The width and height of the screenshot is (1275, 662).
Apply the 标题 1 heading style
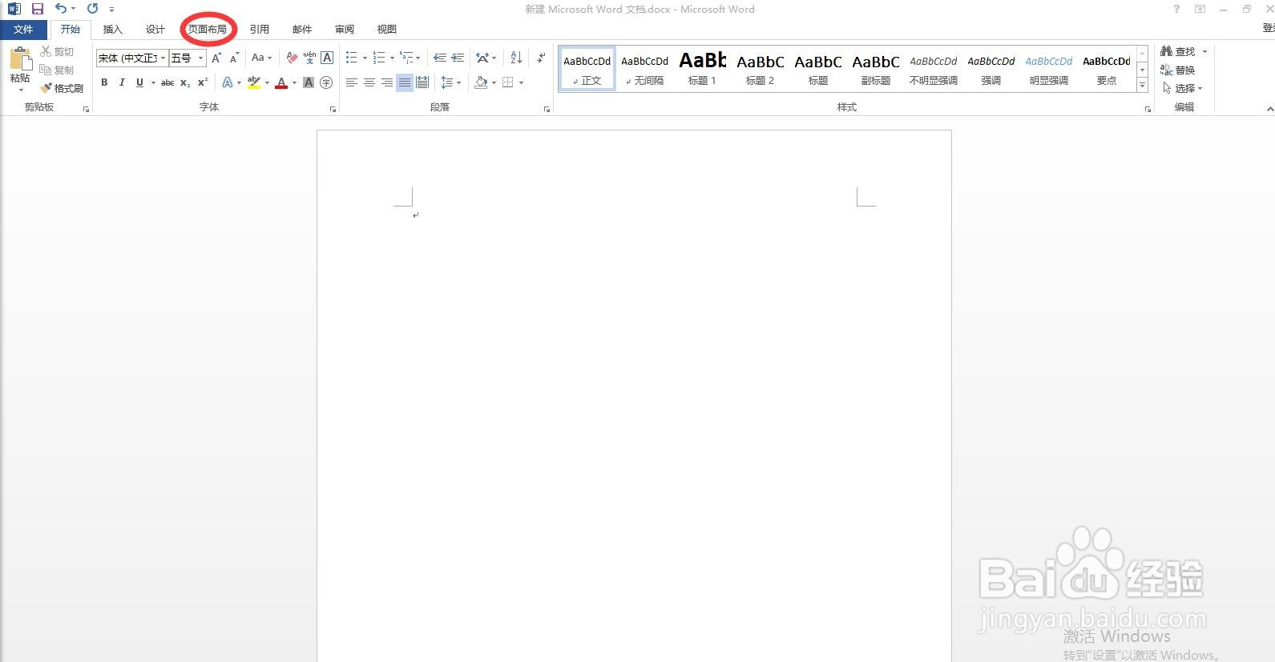point(703,68)
